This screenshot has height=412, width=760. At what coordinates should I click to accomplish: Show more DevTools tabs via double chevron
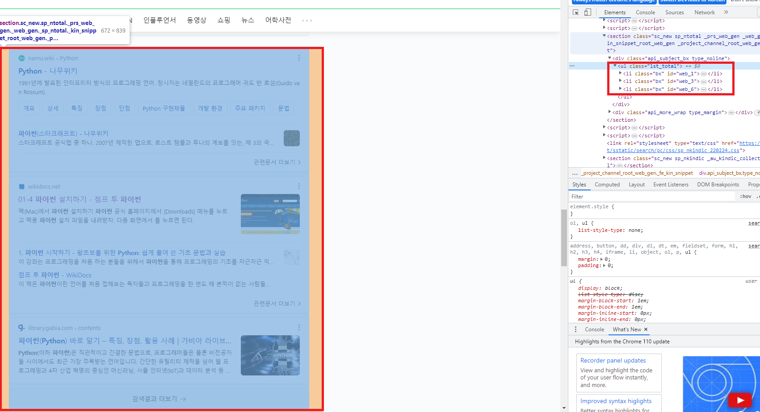point(726,12)
